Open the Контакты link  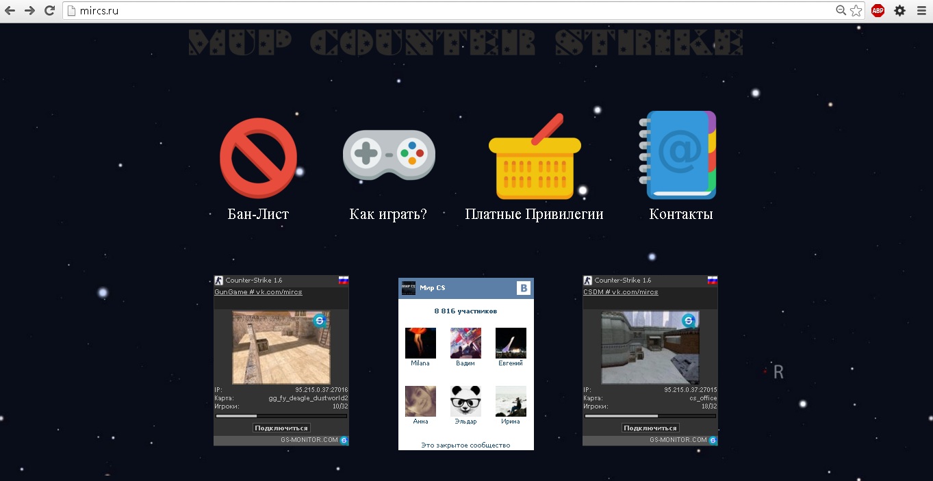(x=681, y=214)
